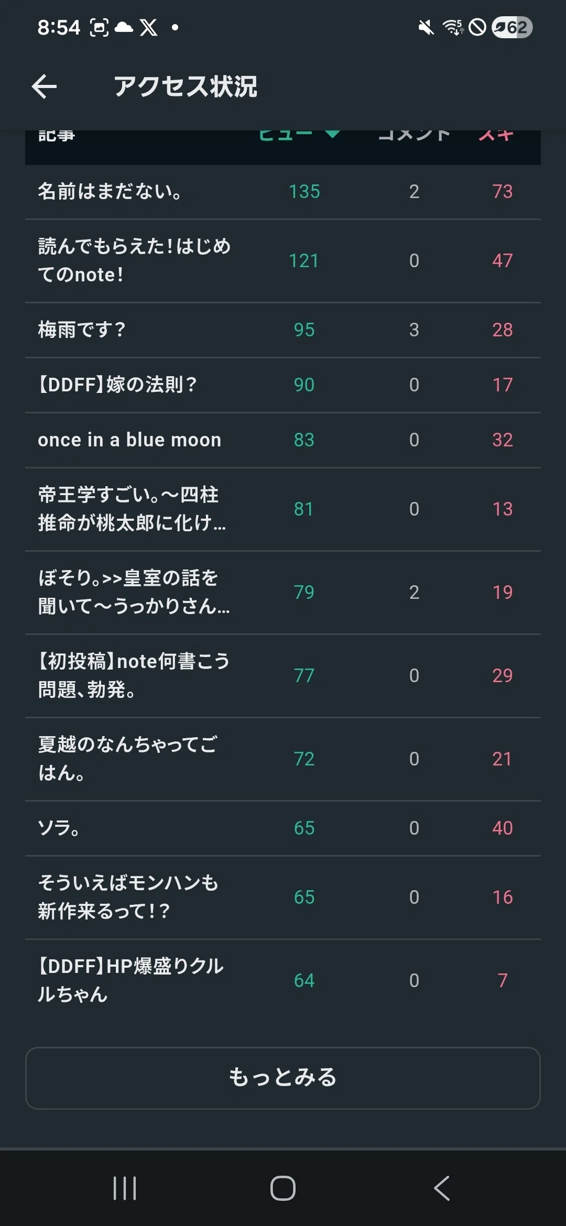Tap the system back chevron at bottom
Image resolution: width=566 pixels, height=1226 pixels.
(x=442, y=1188)
